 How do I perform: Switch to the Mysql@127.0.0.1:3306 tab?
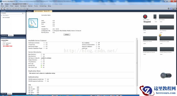pyautogui.click(x=19, y=4)
